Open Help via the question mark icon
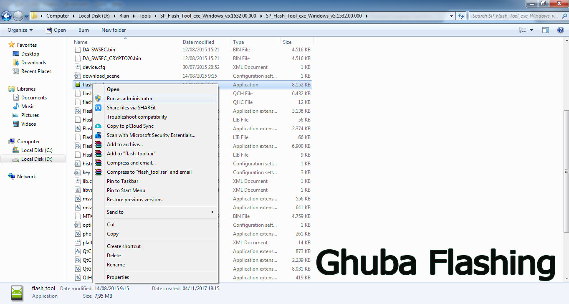Screen dimensions: 569x304 [560, 30]
